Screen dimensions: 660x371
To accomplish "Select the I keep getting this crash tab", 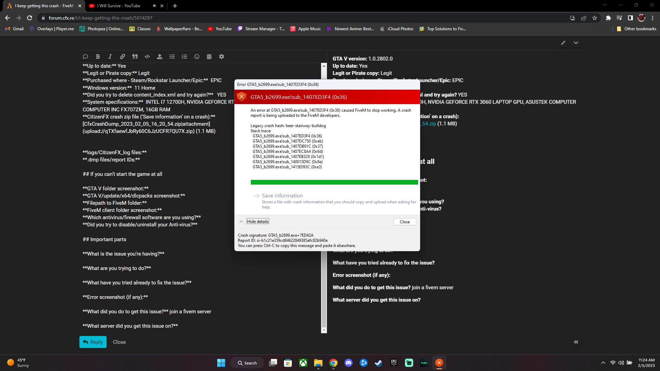I will (x=44, y=6).
